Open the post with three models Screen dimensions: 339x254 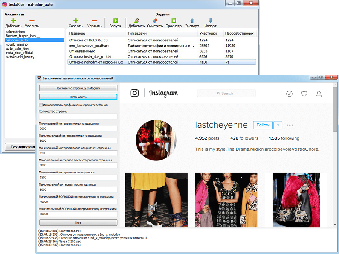click(226, 200)
